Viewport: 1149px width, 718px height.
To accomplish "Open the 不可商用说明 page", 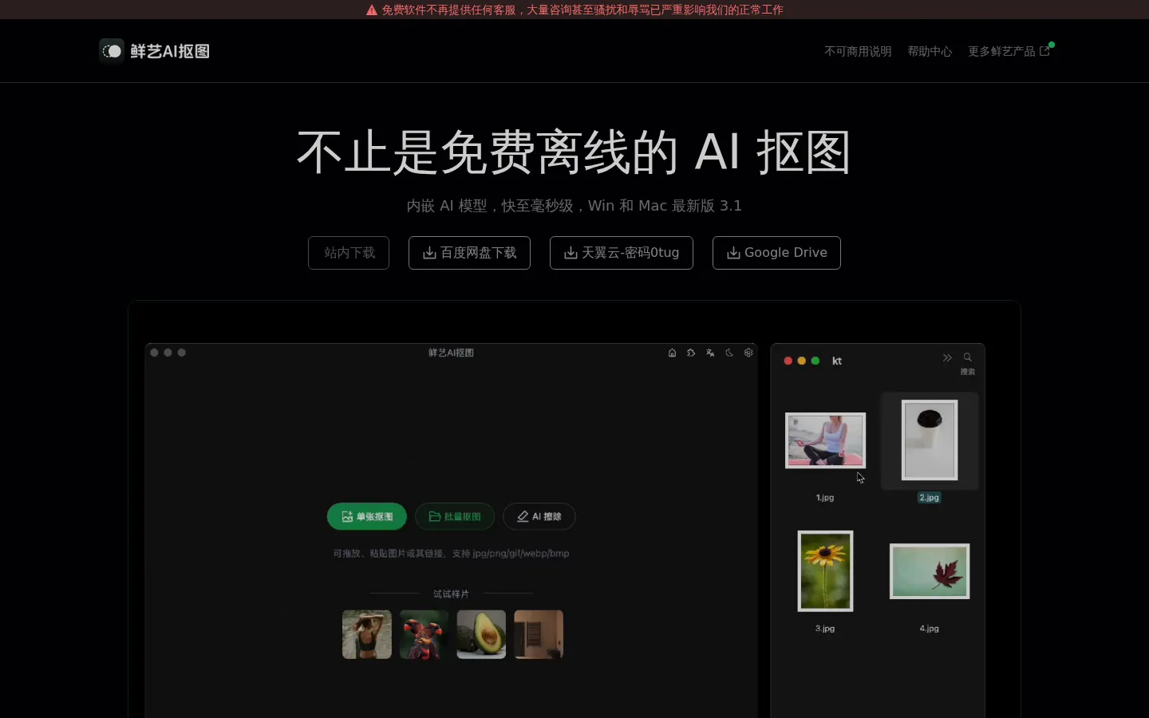I will [x=858, y=51].
